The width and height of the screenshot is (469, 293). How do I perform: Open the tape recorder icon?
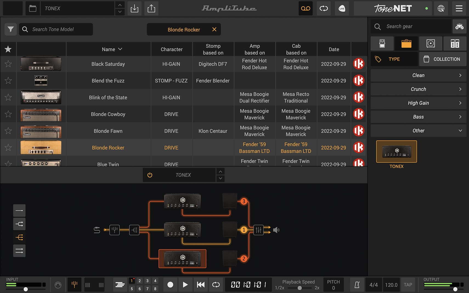306,8
